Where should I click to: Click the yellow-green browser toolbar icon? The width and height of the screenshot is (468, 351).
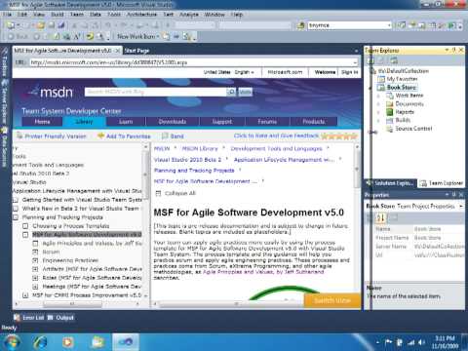(90, 37)
